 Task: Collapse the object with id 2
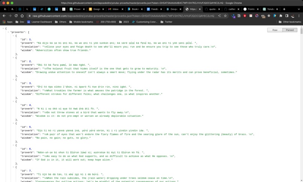tap(13, 58)
